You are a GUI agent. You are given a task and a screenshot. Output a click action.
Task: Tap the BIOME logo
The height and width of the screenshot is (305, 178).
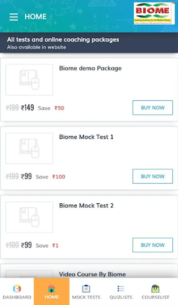click(x=154, y=14)
